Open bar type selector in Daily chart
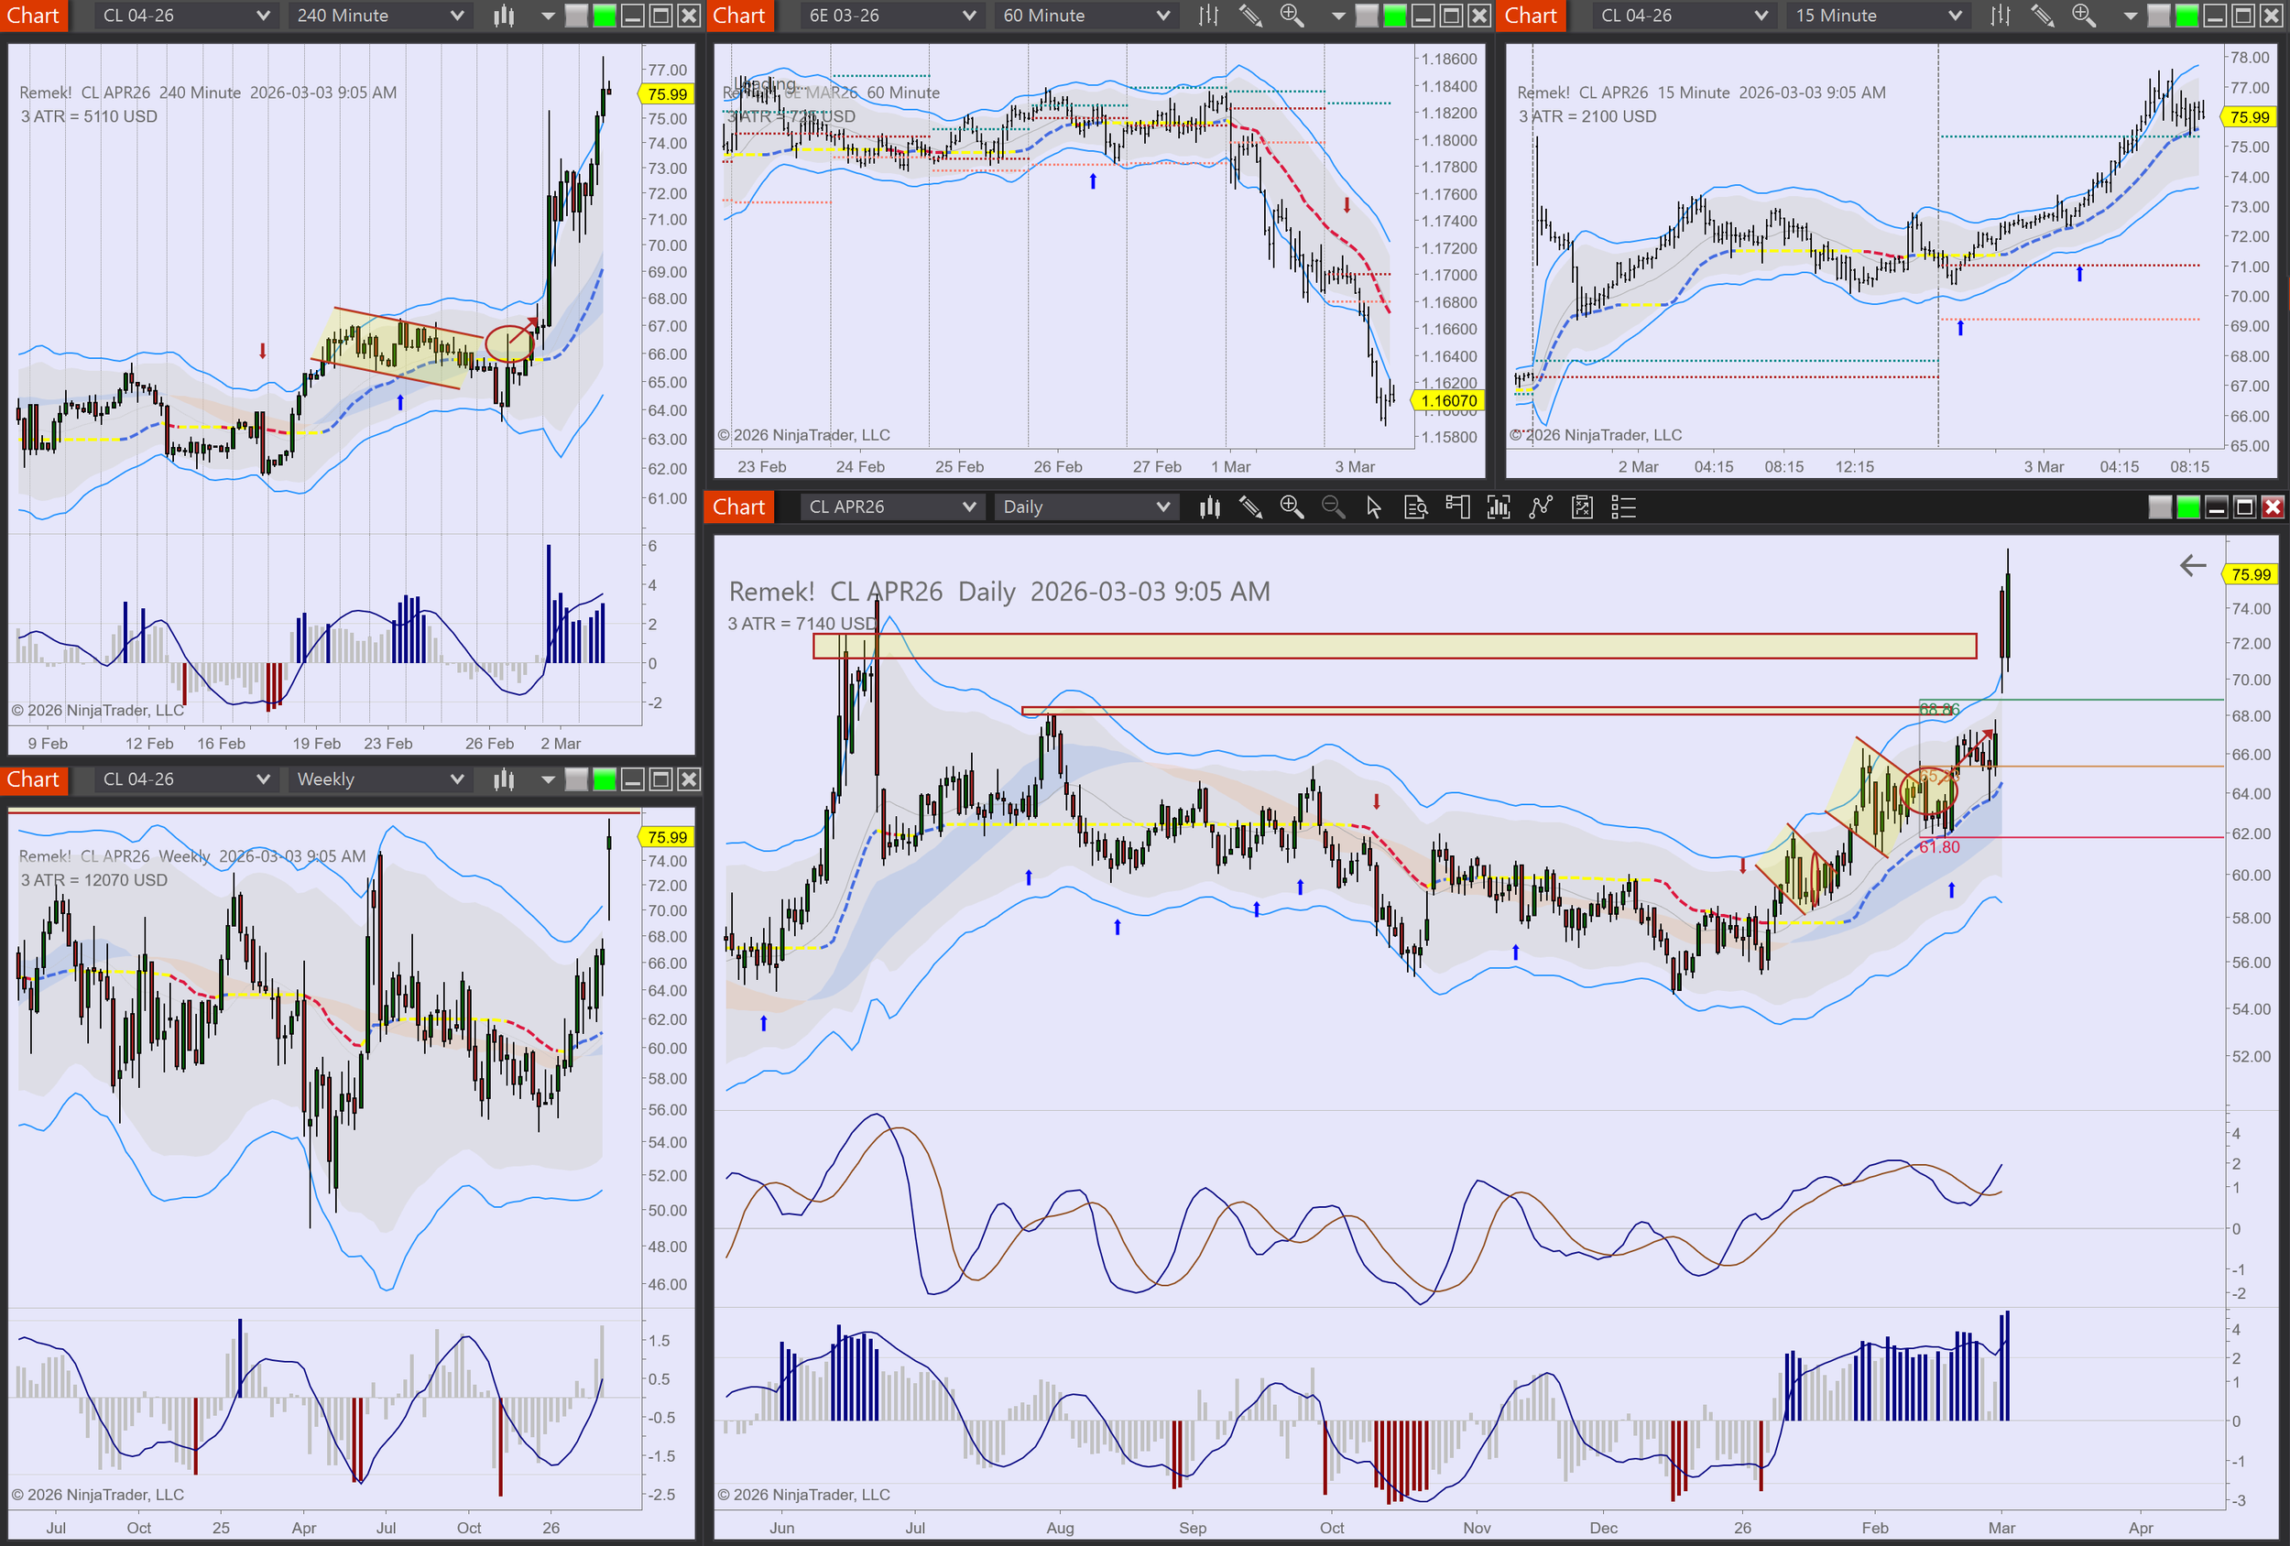This screenshot has height=1546, width=2290. (1209, 507)
